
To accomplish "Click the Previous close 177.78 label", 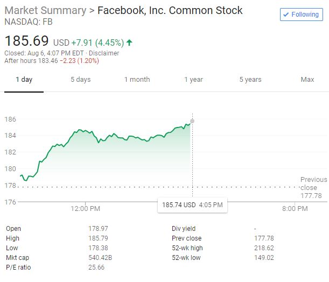I will [x=313, y=187].
